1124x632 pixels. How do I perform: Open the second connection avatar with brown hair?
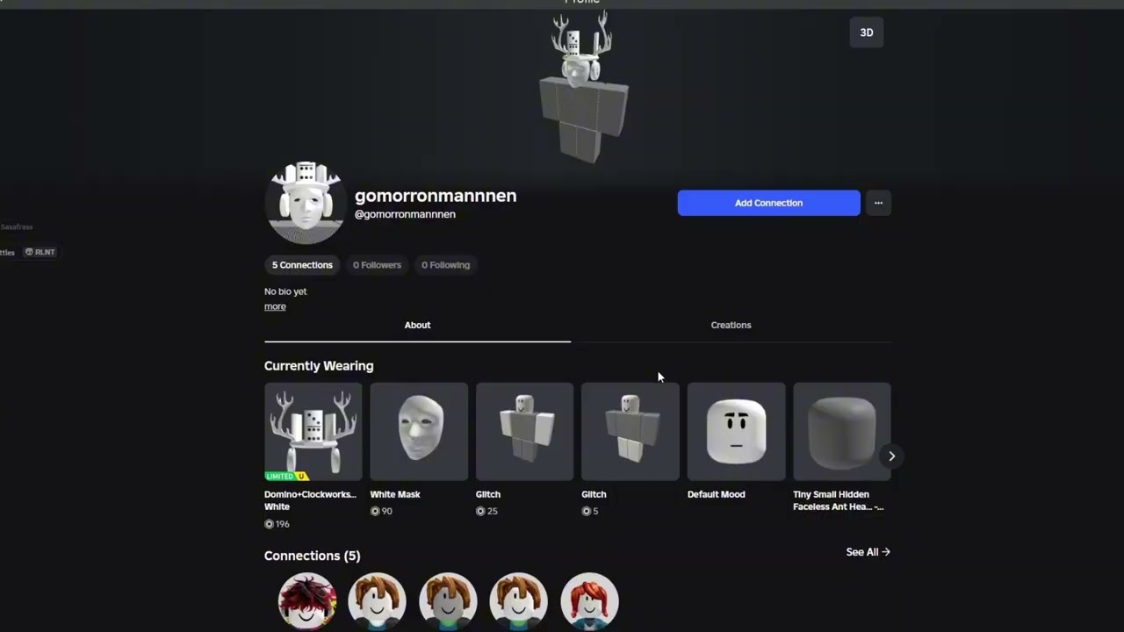[378, 601]
